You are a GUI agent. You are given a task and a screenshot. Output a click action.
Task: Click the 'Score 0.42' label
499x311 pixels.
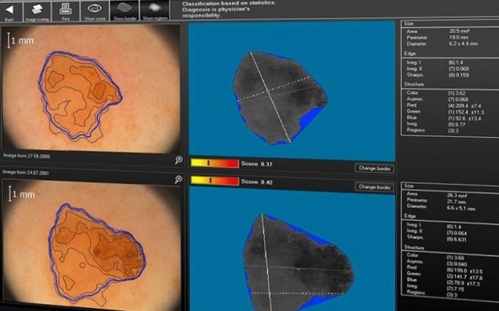tap(257, 182)
